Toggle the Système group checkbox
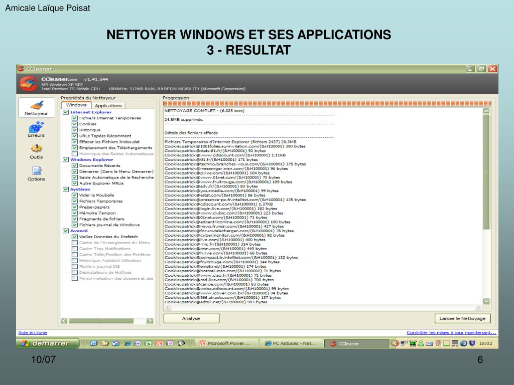The height and width of the screenshot is (385, 514). [x=66, y=189]
